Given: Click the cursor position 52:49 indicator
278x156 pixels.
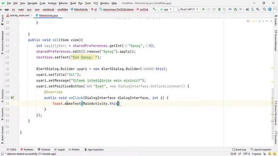Looking at the screenshot, I should [233, 154].
